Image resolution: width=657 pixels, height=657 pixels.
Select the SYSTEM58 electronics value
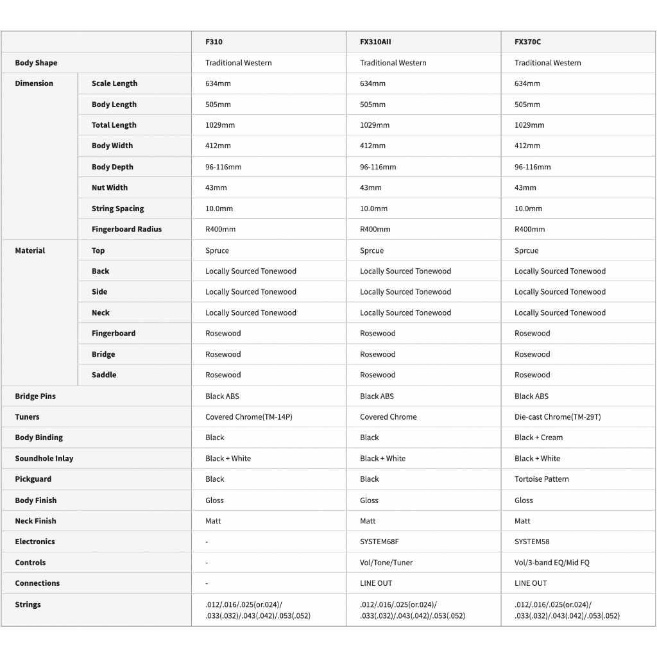coord(532,542)
